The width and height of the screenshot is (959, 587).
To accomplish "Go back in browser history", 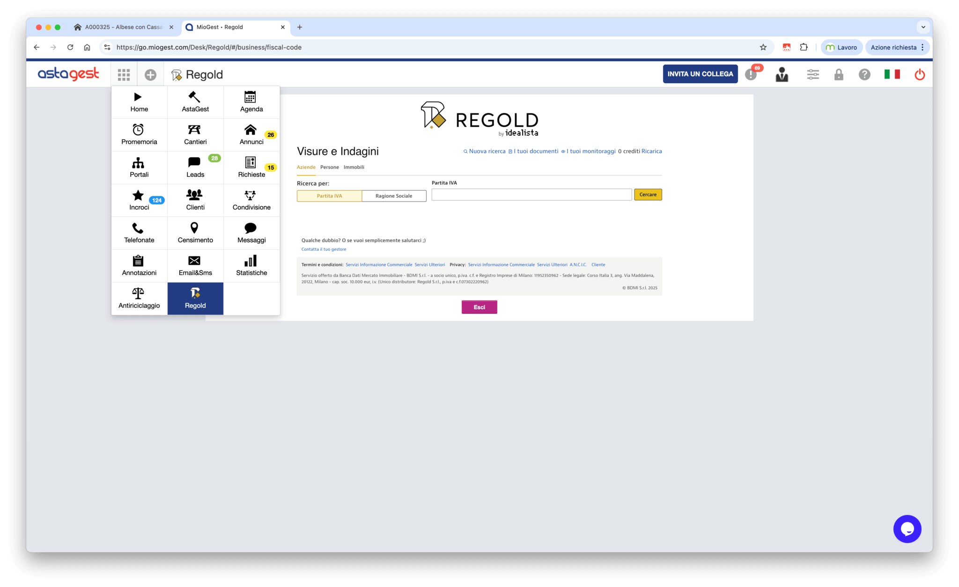I will [37, 47].
